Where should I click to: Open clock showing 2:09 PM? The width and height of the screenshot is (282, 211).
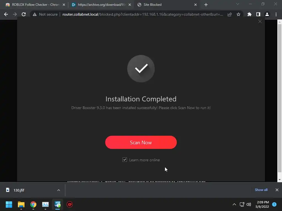[262, 204]
